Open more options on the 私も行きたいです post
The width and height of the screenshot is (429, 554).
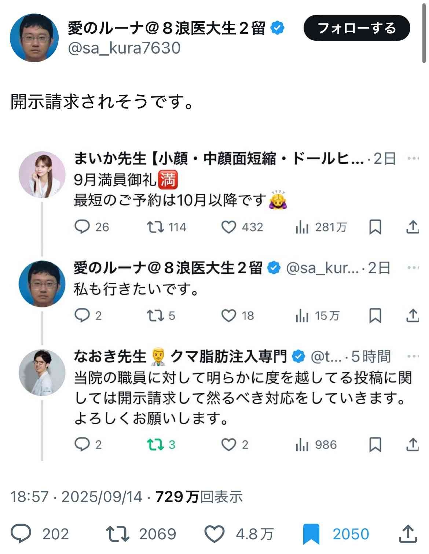[x=413, y=268]
